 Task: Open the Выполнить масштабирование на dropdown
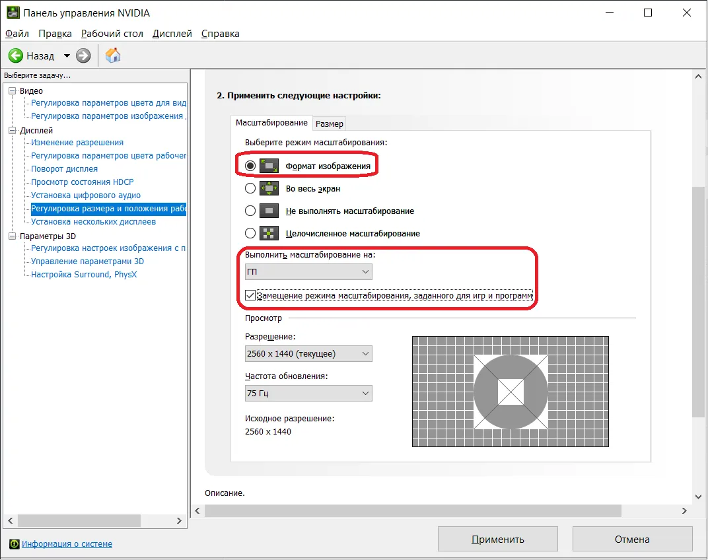[x=309, y=272]
